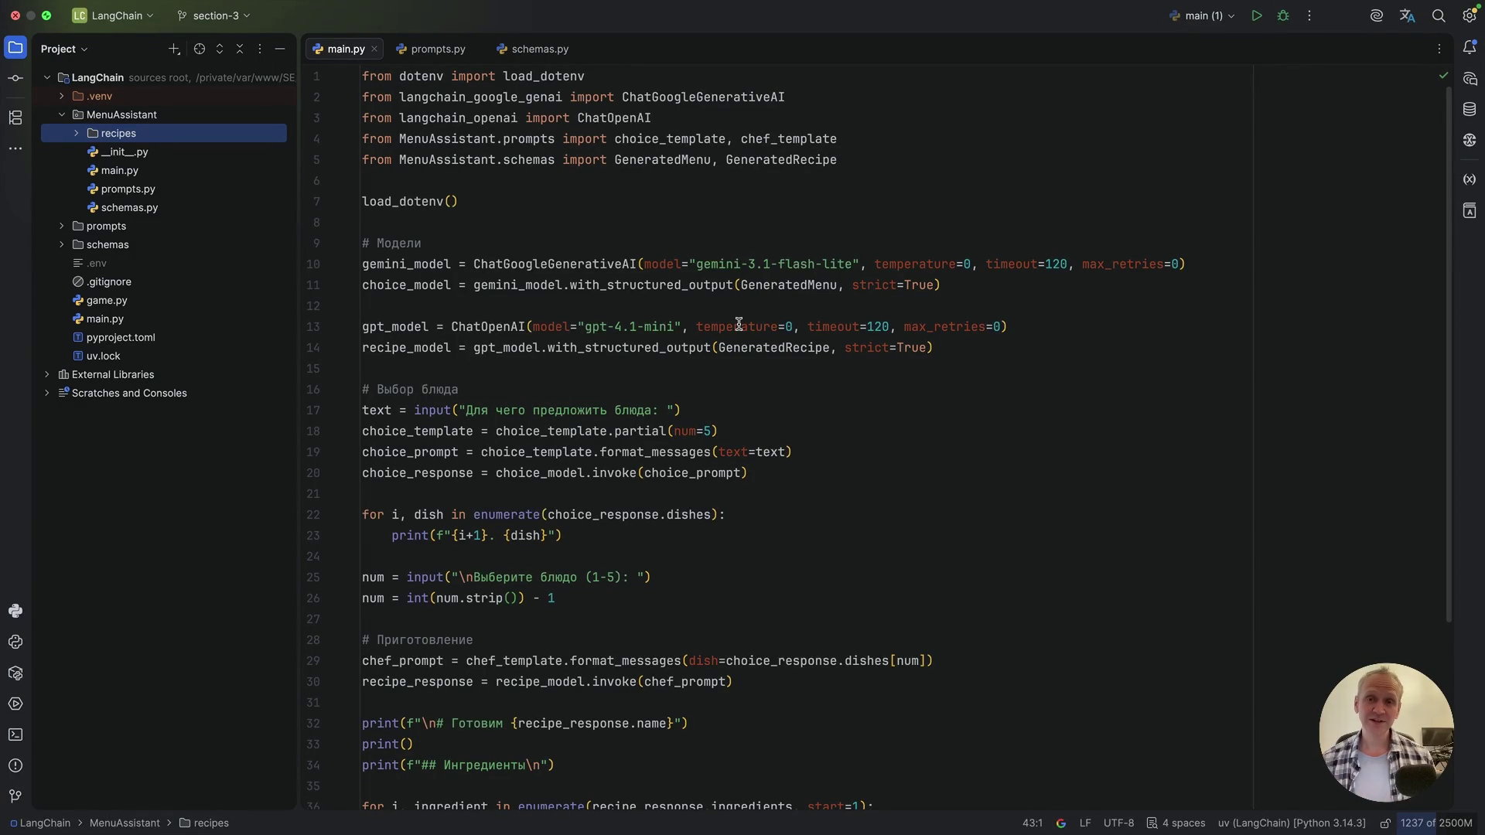Screen dimensions: 1485x835
Task: Click MenuAssistant breadcrumb in status bar
Action: pos(125,823)
